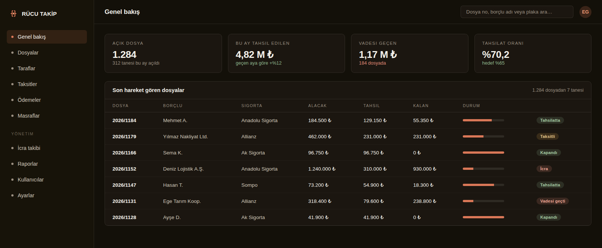Click the İcra status badge
This screenshot has width=602, height=248.
544,169
